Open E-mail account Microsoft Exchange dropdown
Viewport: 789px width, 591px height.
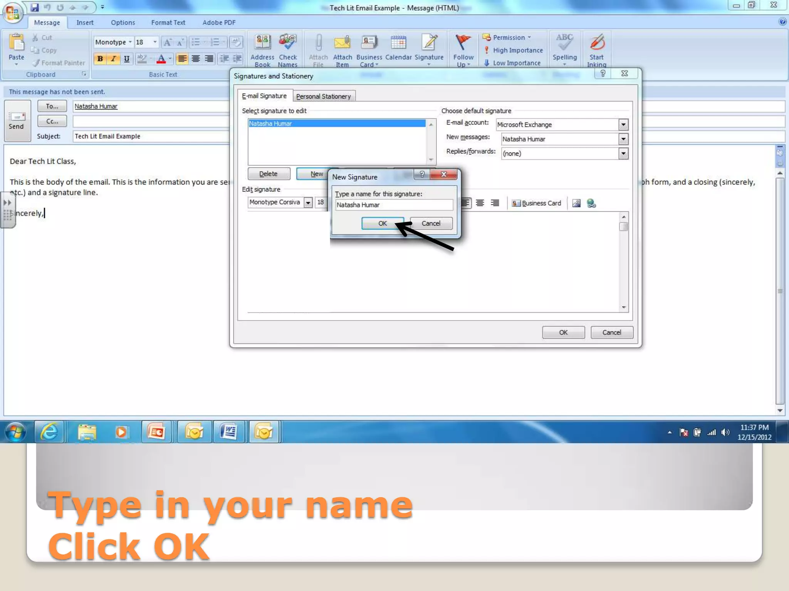(623, 125)
